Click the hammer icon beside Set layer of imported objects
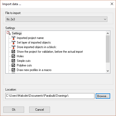Screen dimensions: 116x116 (x=13, y=42)
